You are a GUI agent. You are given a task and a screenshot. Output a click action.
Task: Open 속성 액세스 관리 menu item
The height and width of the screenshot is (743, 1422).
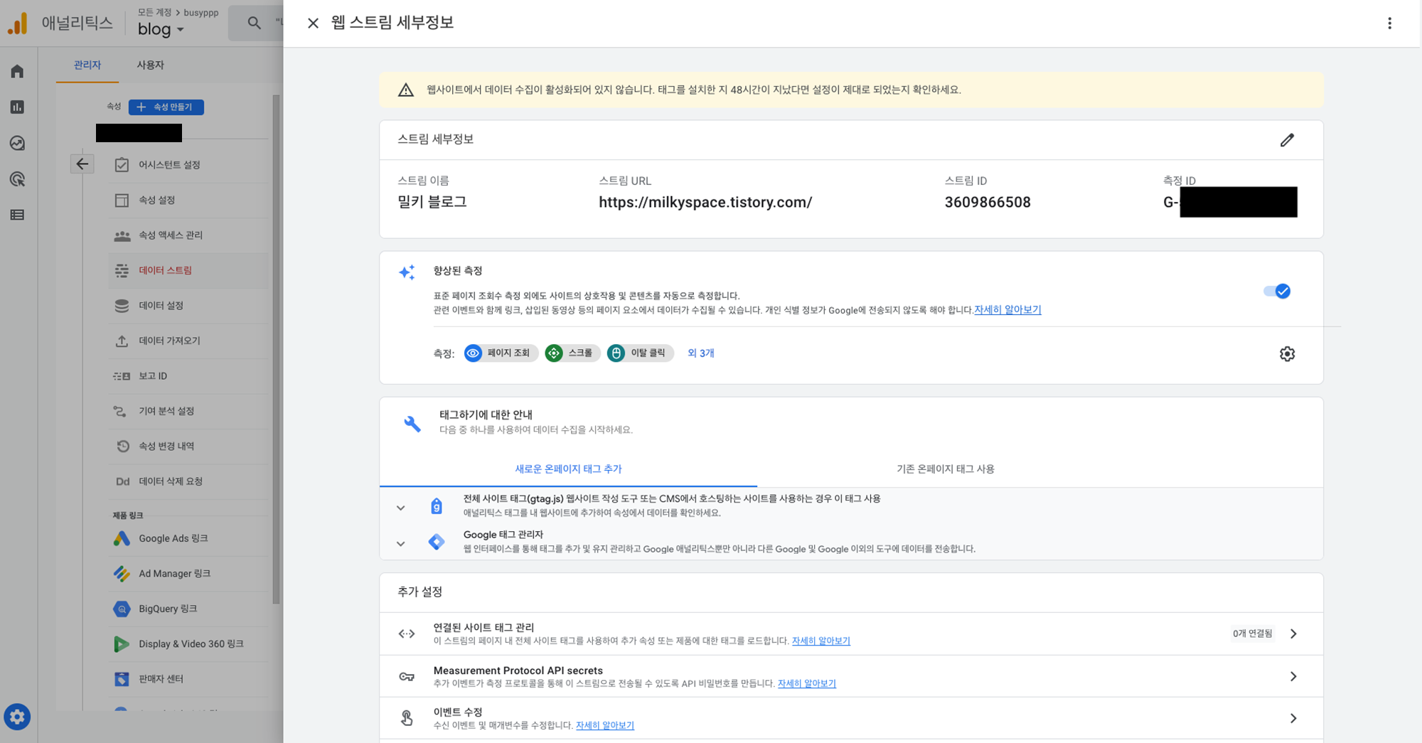188,235
